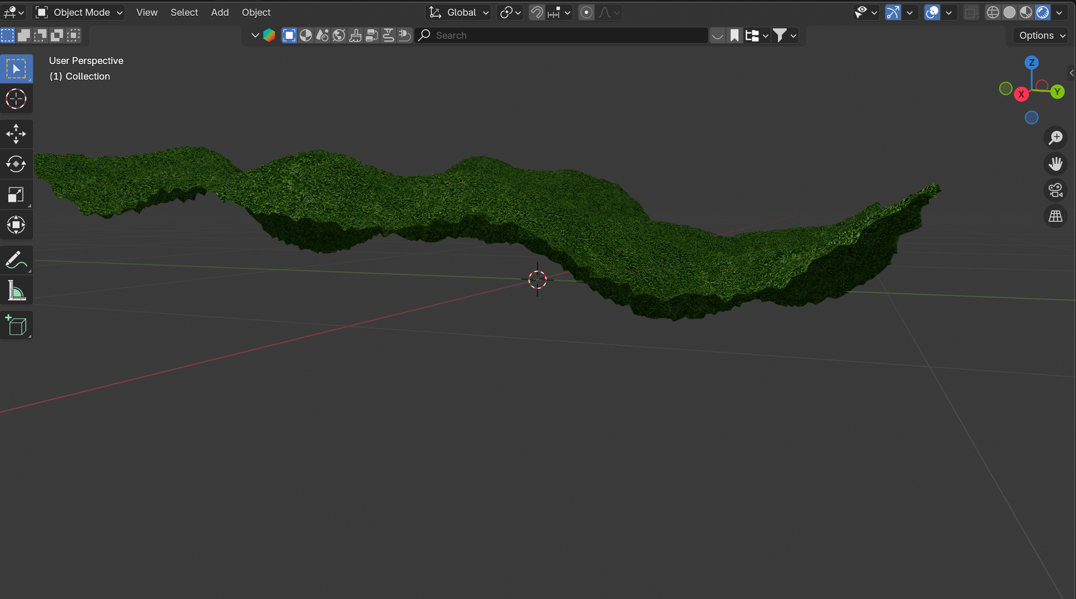Select the Annotate pencil tool

pyautogui.click(x=16, y=260)
